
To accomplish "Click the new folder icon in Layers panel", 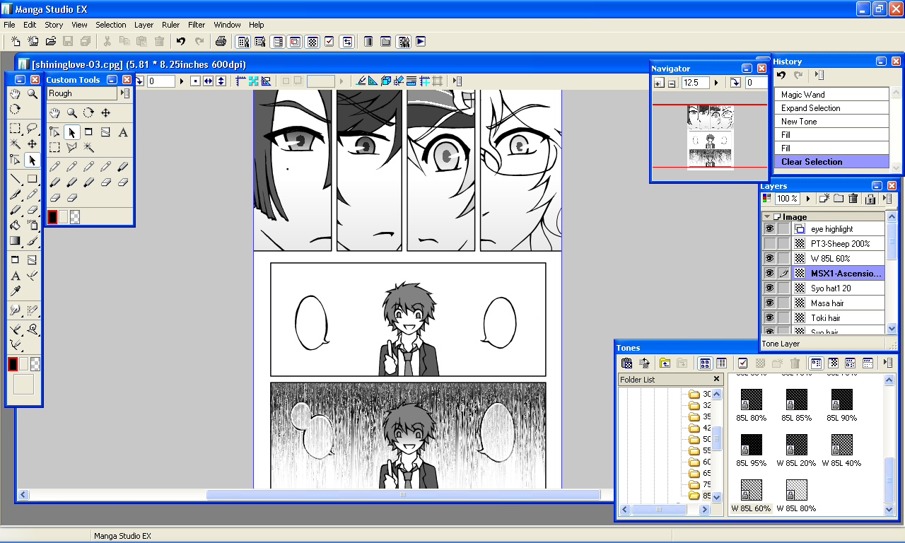I will [839, 199].
